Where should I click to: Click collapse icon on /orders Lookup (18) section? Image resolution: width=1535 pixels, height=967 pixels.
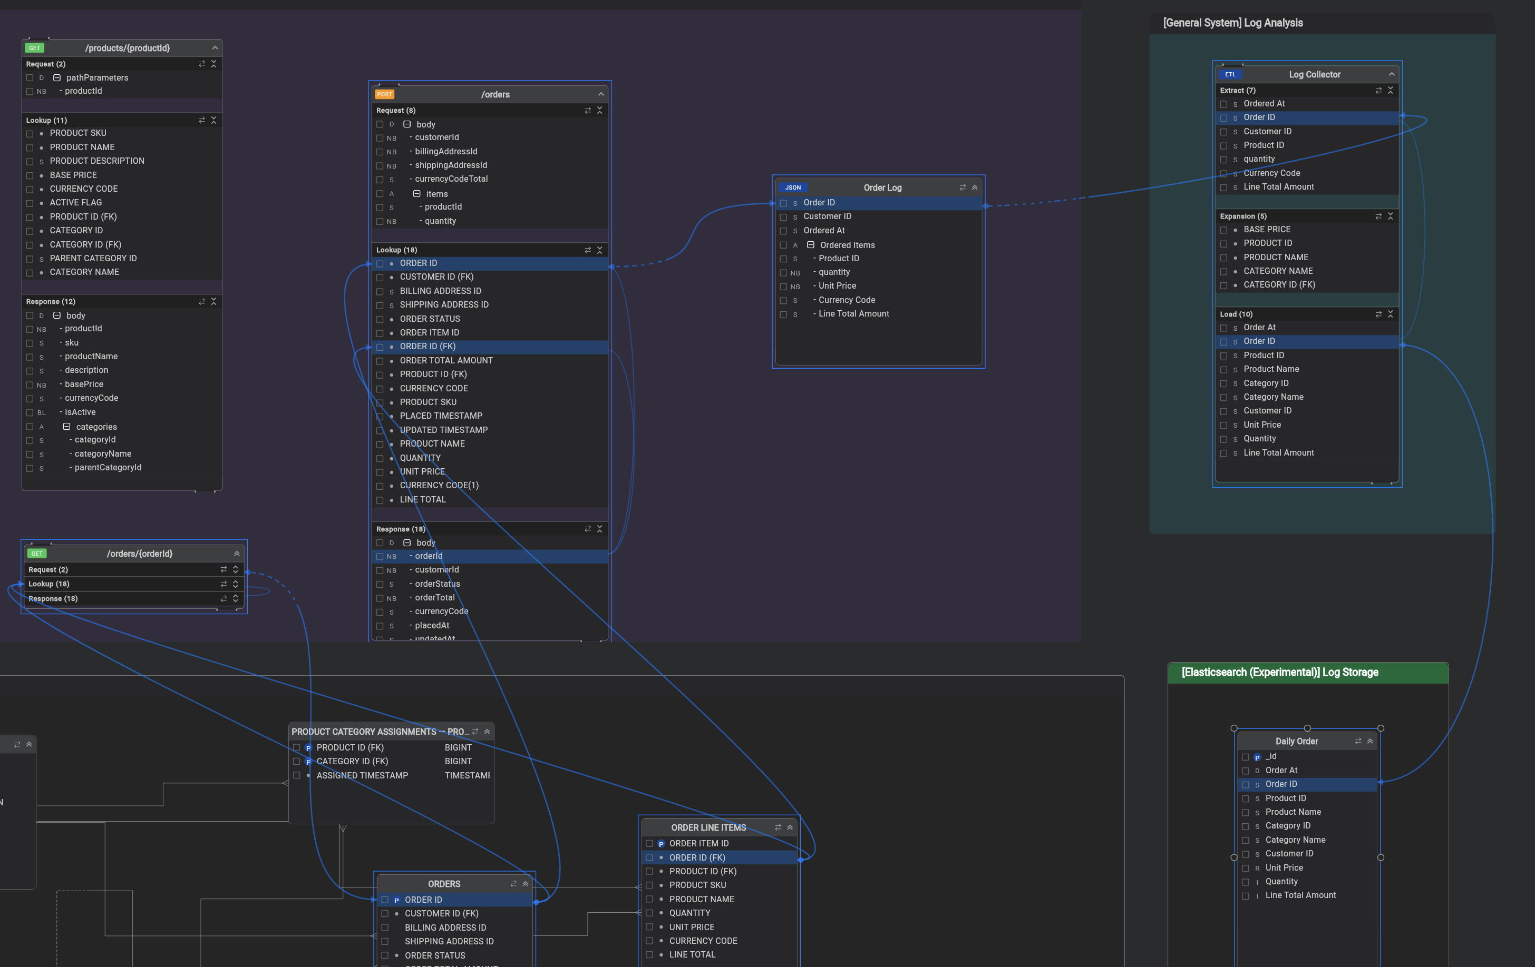point(599,250)
